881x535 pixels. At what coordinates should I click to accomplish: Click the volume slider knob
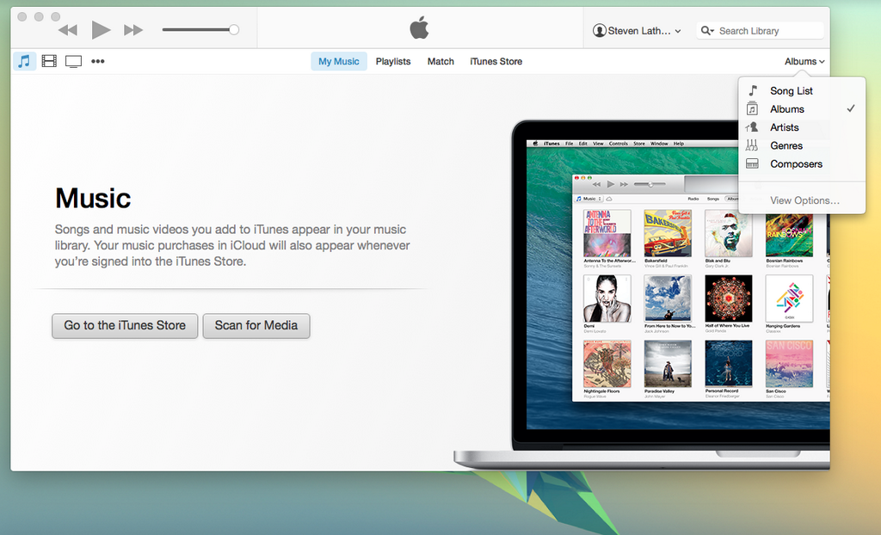[x=233, y=30]
